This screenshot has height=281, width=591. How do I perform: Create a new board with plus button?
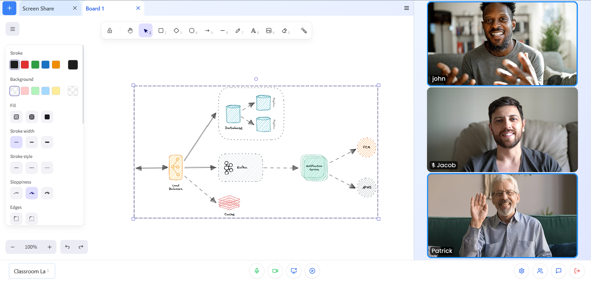tap(9, 8)
